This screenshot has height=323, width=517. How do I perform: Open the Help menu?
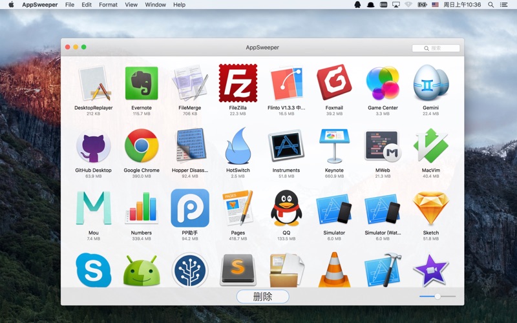(180, 5)
